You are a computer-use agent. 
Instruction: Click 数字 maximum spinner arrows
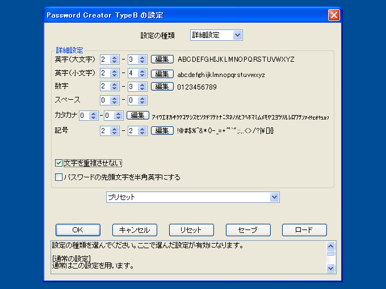point(142,87)
